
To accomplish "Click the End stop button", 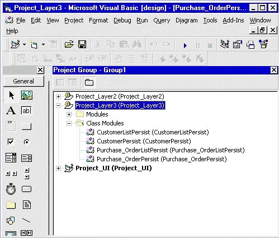I will pos(210,45).
